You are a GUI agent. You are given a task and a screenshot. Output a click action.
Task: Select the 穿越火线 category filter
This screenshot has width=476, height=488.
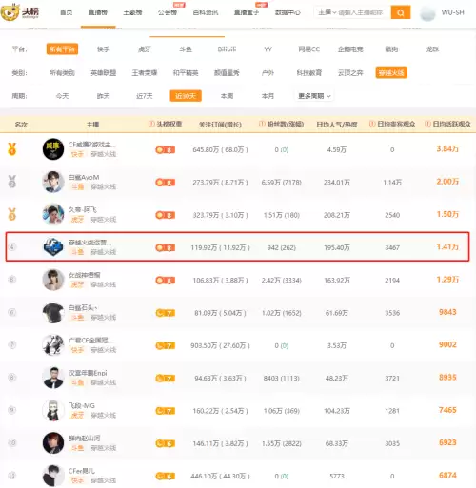(x=391, y=72)
